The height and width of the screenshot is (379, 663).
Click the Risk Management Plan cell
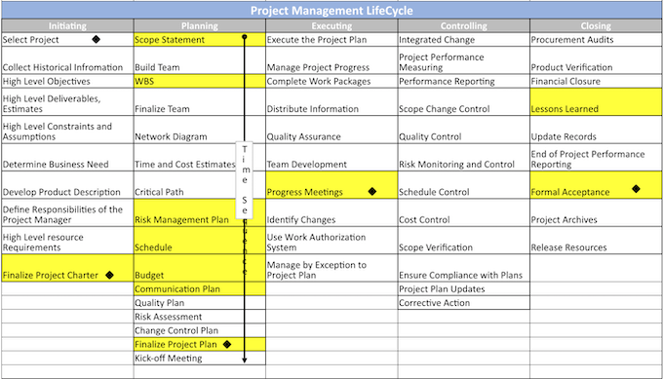point(200,213)
